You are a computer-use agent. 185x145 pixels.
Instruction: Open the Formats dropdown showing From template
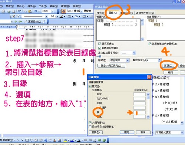(128, 60)
